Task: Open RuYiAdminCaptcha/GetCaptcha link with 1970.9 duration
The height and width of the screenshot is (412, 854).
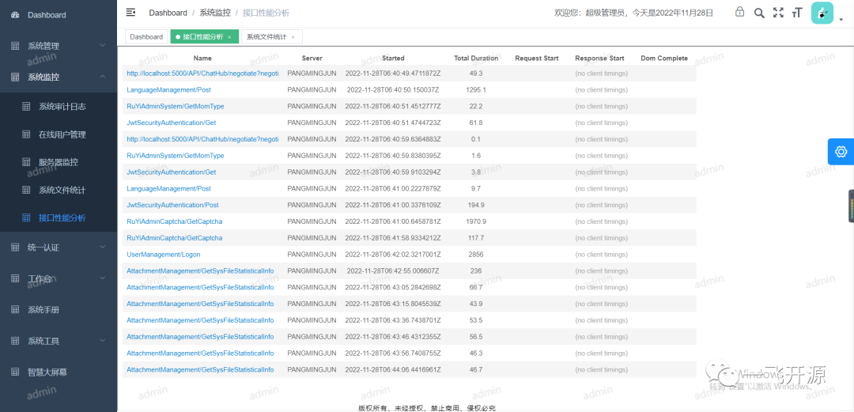Action: coord(174,221)
